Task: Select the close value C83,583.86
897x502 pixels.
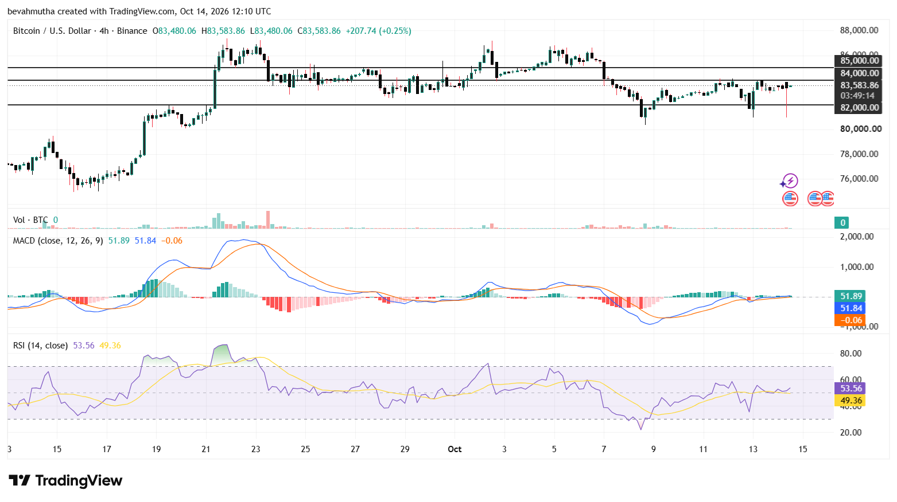Action: tap(319, 31)
